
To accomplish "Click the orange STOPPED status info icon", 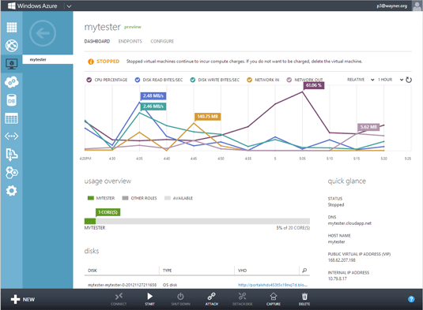I will pos(91,62).
